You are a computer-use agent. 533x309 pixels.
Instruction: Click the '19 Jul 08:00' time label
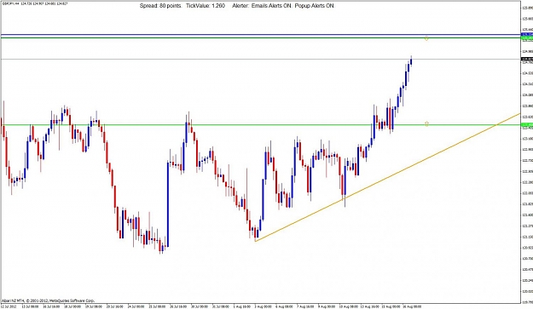click(x=94, y=306)
